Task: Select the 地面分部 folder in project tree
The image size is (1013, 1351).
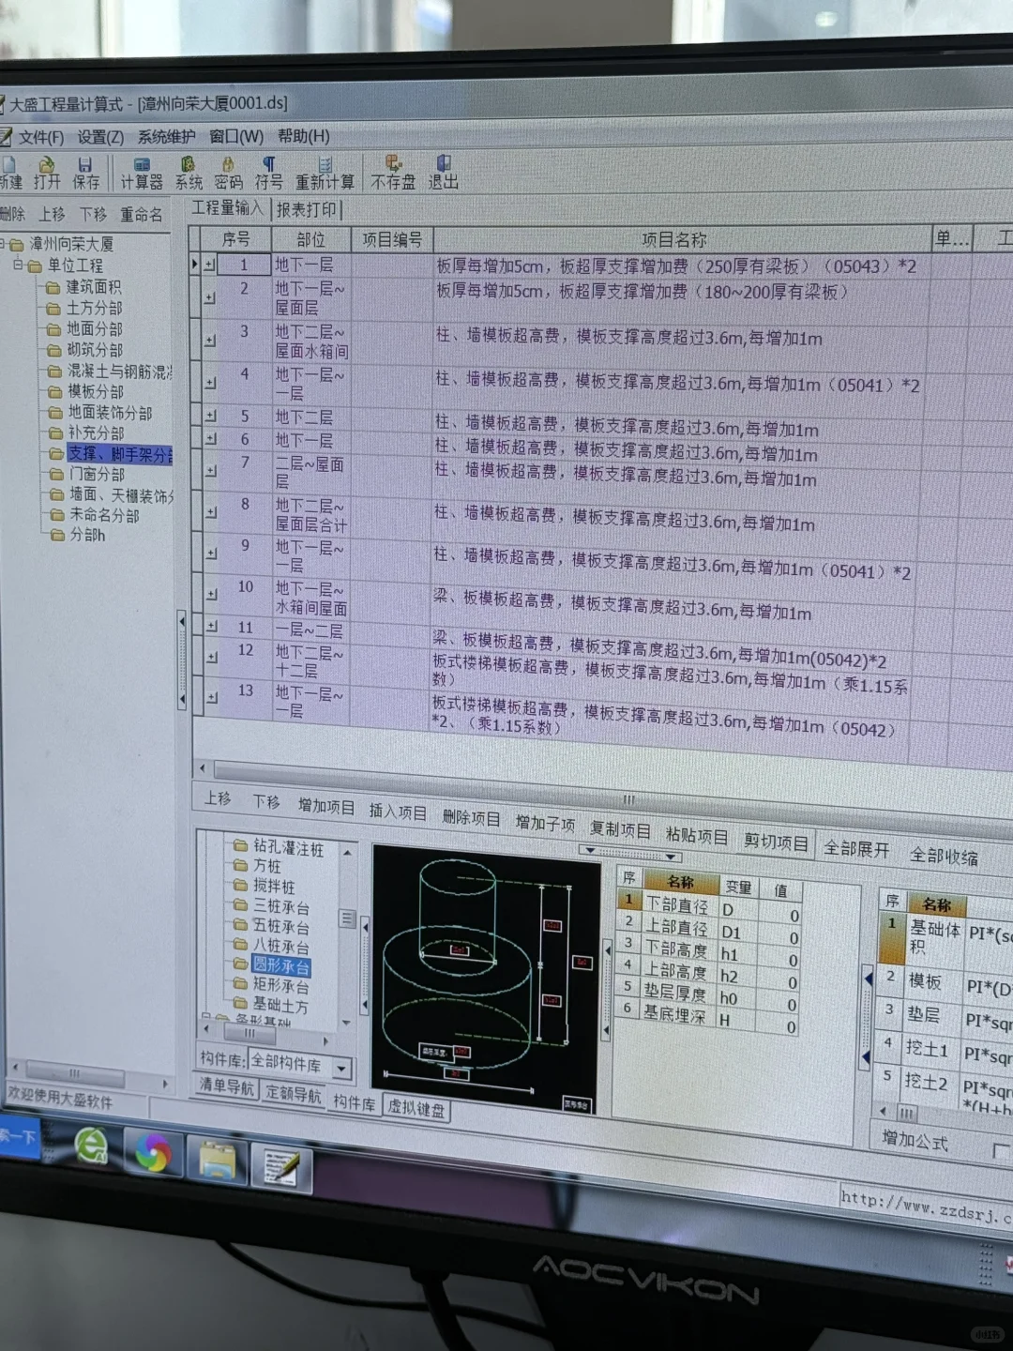Action: (84, 328)
